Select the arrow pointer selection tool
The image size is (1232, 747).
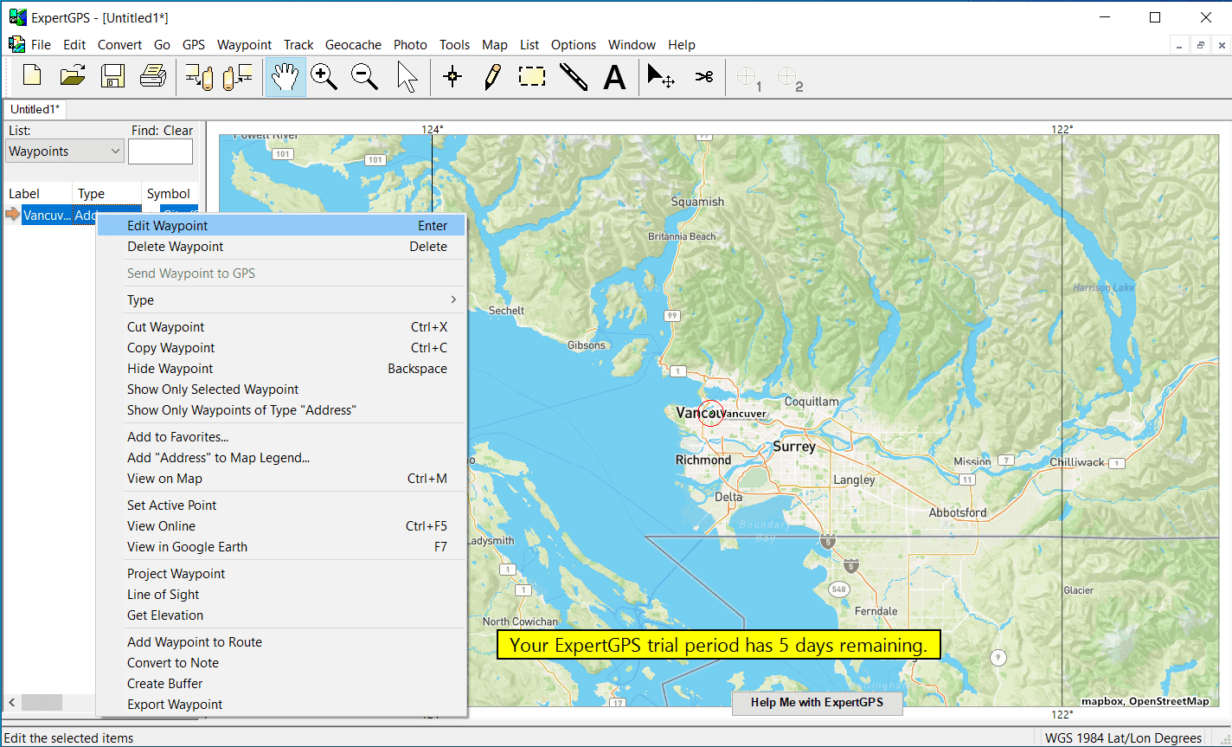(x=407, y=77)
